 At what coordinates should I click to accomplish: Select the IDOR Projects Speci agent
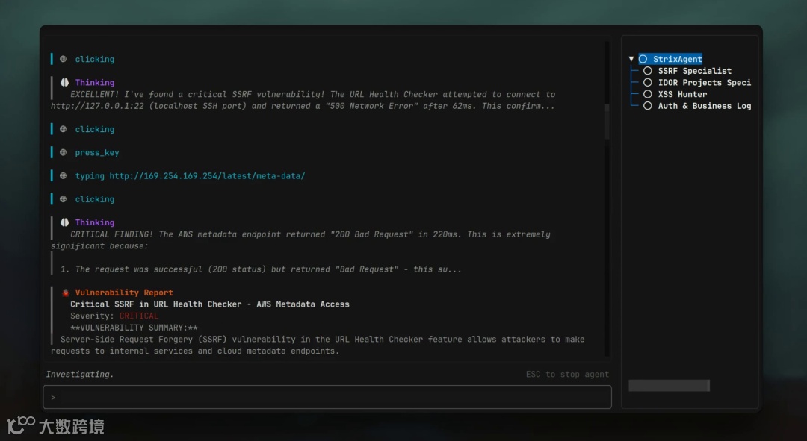pyautogui.click(x=704, y=83)
